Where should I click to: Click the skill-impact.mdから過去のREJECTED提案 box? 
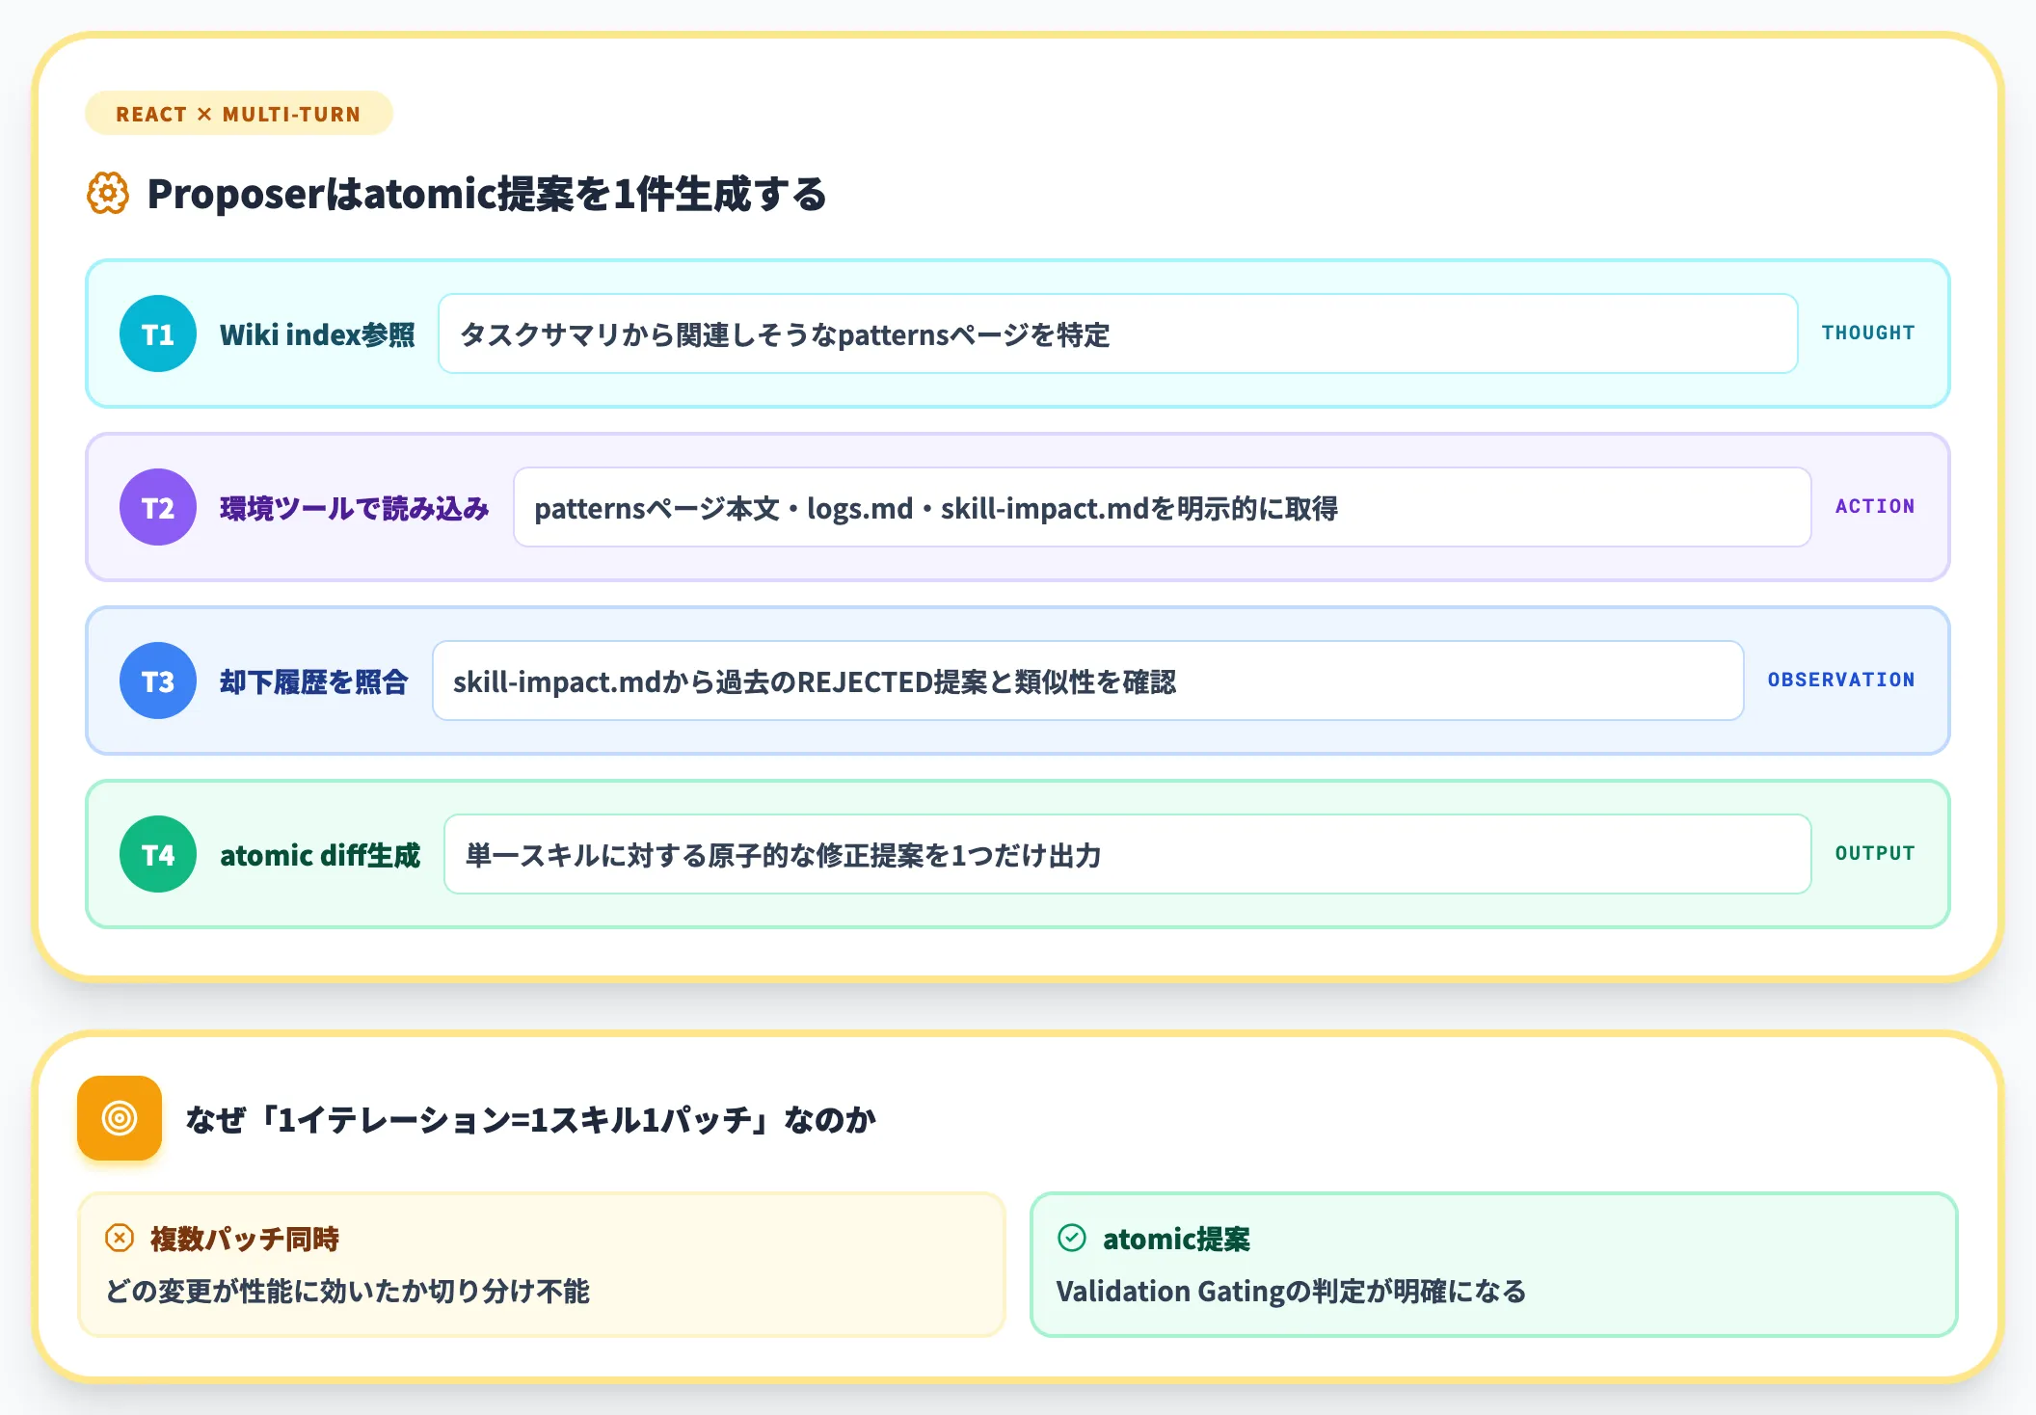pyautogui.click(x=1088, y=681)
